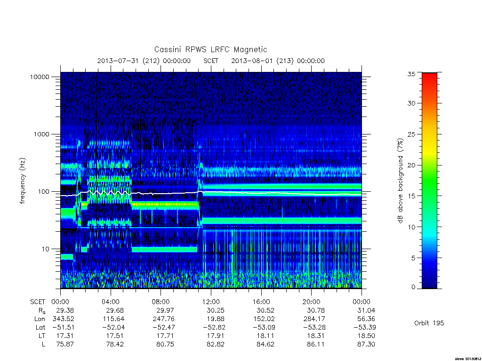Click the L value 87.30
This screenshot has height=361, width=482.
pyautogui.click(x=366, y=345)
